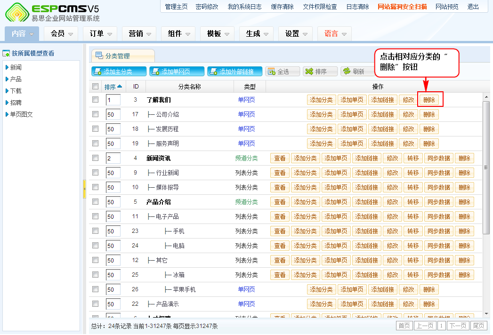Viewport: 493px width, 335px height.
Task: Click 修改 for 公司介绍 row
Action: [x=408, y=114]
